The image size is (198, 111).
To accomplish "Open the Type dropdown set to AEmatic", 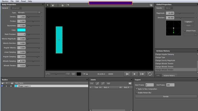I will 29,13.
